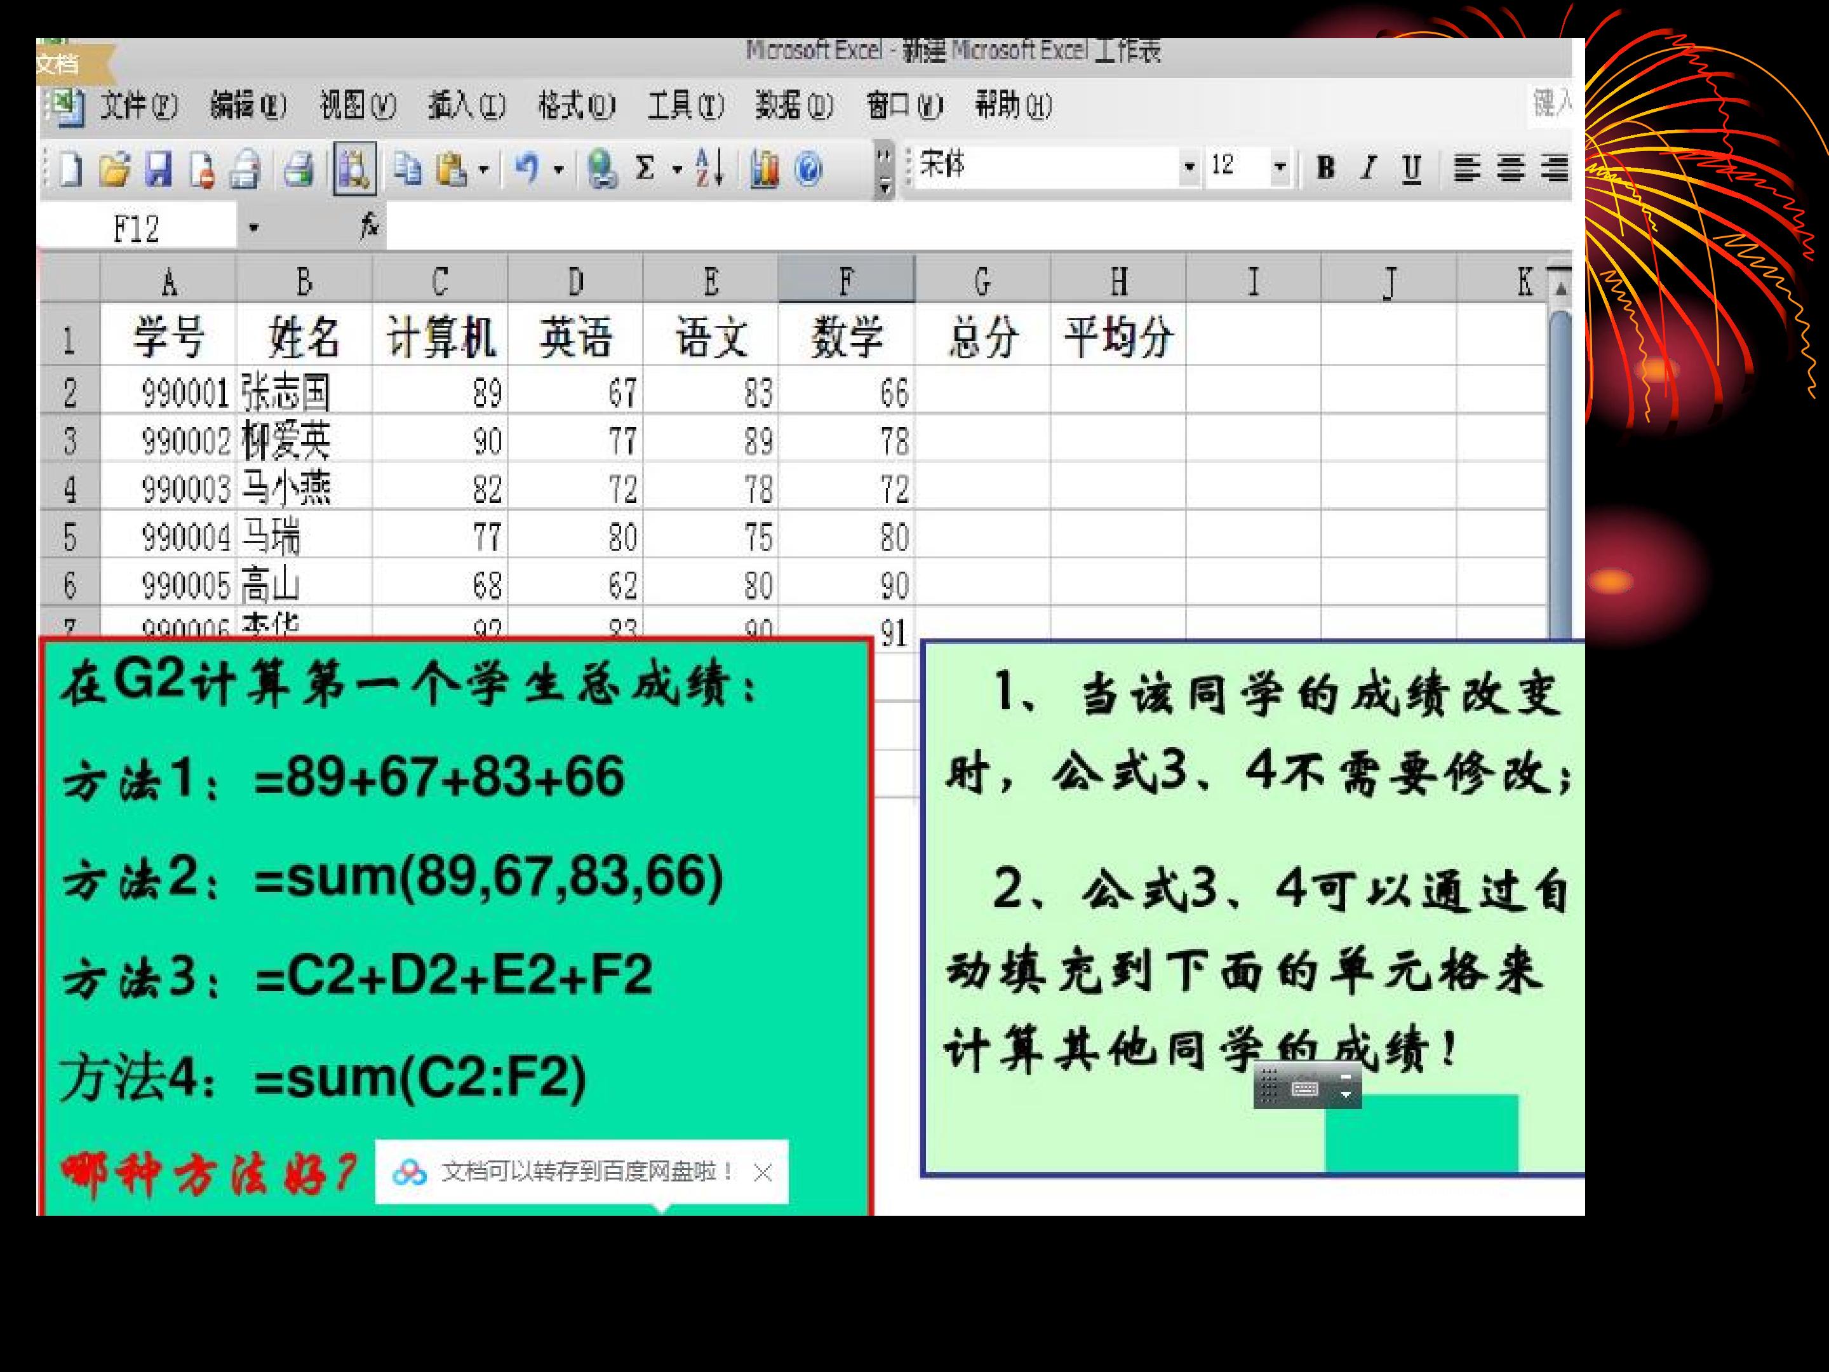The image size is (1829, 1372).
Task: Click the Baidu netdisk cloud icon
Action: click(x=409, y=1172)
